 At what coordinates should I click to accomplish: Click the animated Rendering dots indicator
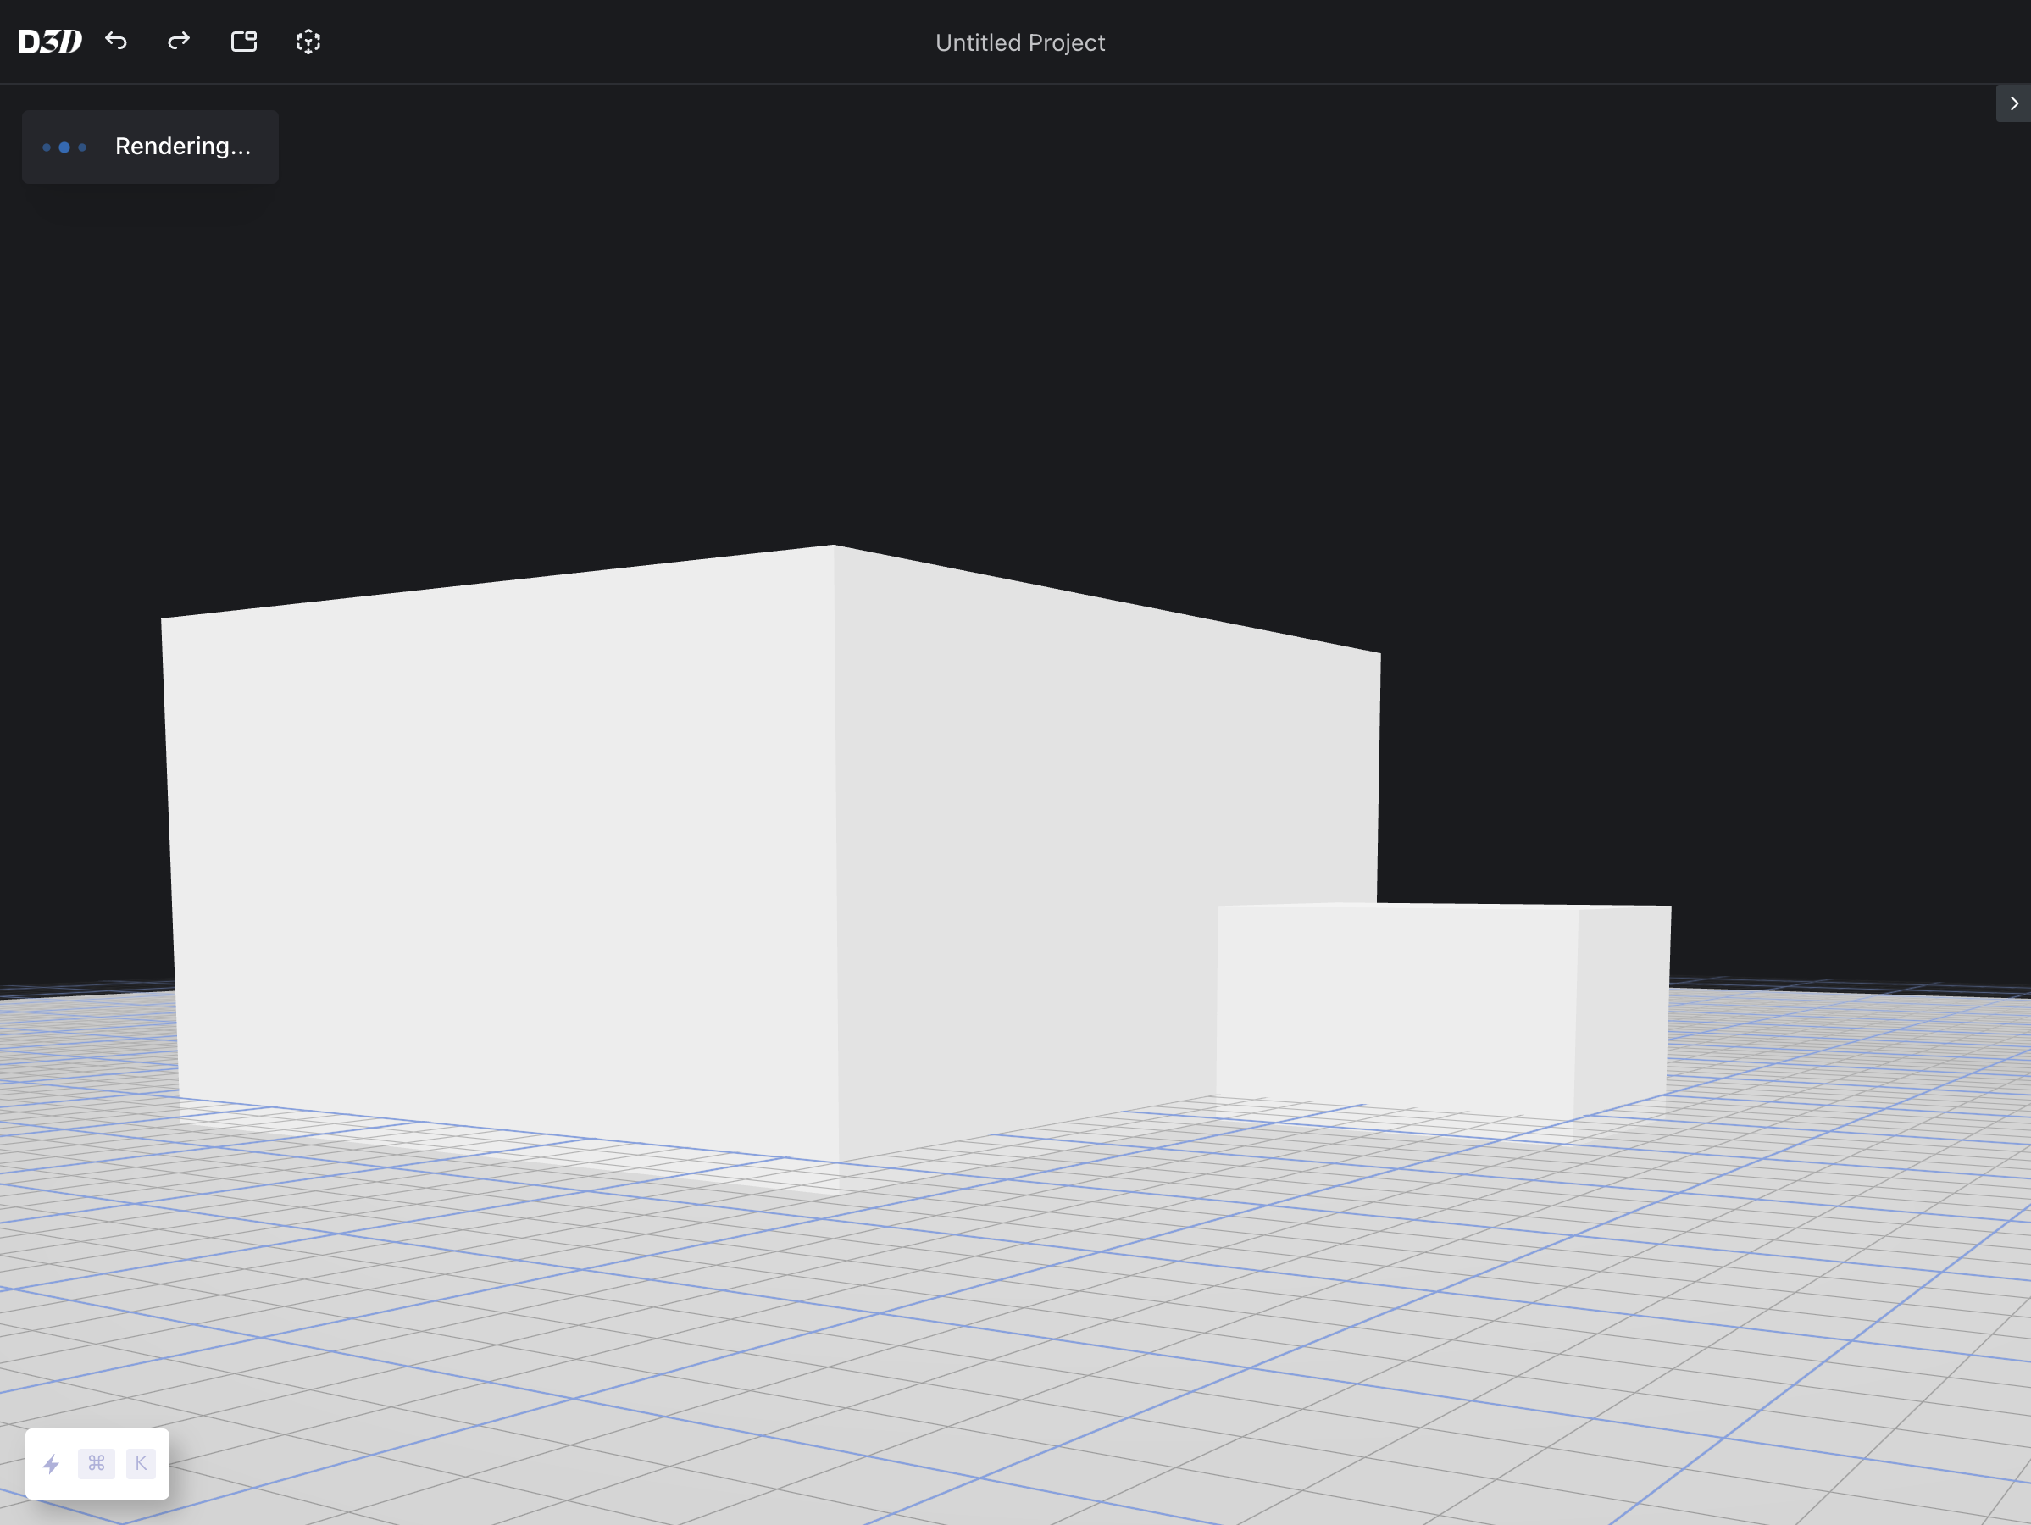(64, 147)
